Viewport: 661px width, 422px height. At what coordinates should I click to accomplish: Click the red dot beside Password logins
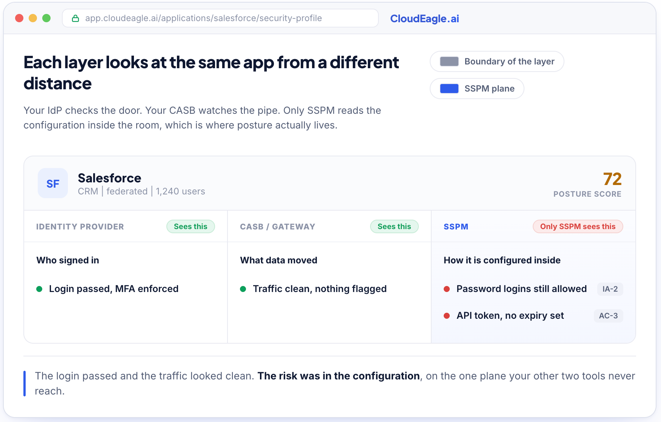tap(447, 289)
